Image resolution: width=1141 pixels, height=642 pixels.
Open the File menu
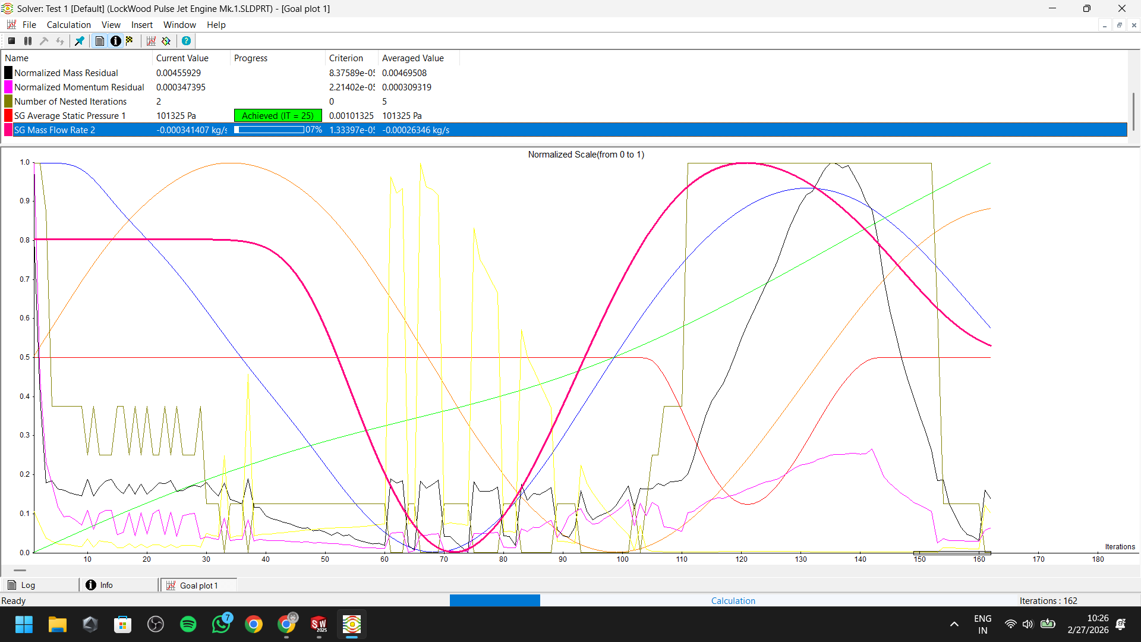(x=29, y=25)
